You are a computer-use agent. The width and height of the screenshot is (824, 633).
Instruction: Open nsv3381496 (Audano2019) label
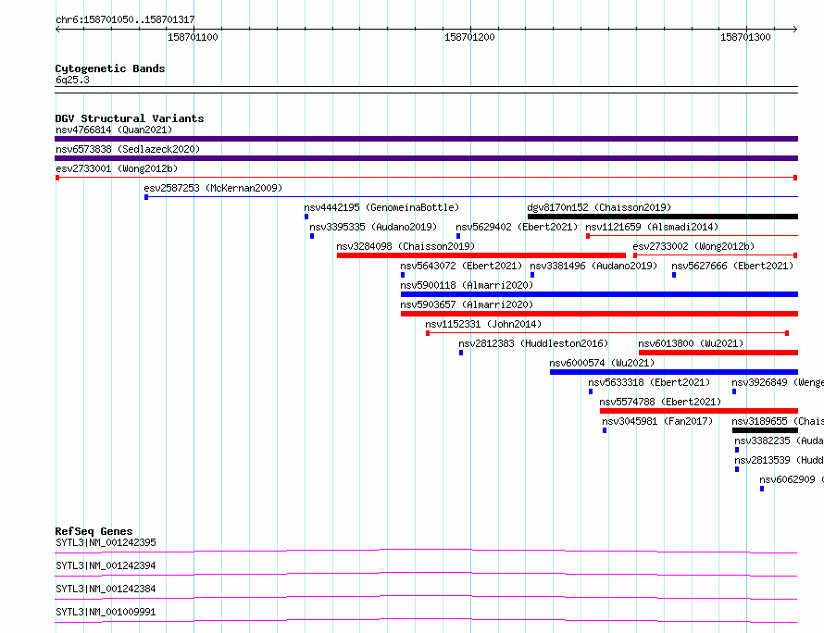[x=593, y=266]
